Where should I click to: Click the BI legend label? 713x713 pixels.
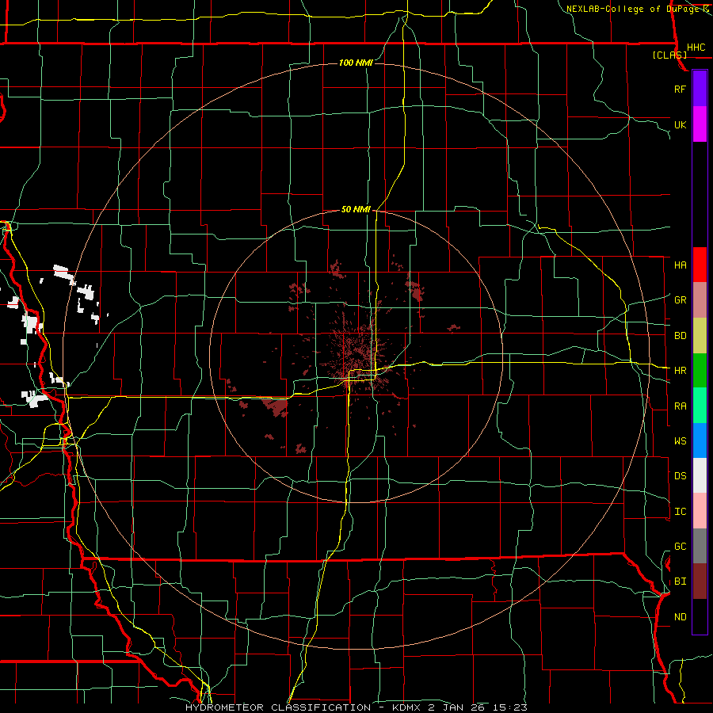(680, 581)
